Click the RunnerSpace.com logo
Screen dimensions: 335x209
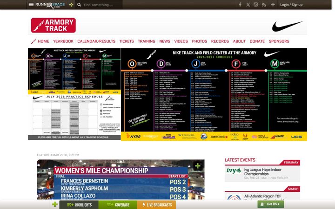(50, 5)
